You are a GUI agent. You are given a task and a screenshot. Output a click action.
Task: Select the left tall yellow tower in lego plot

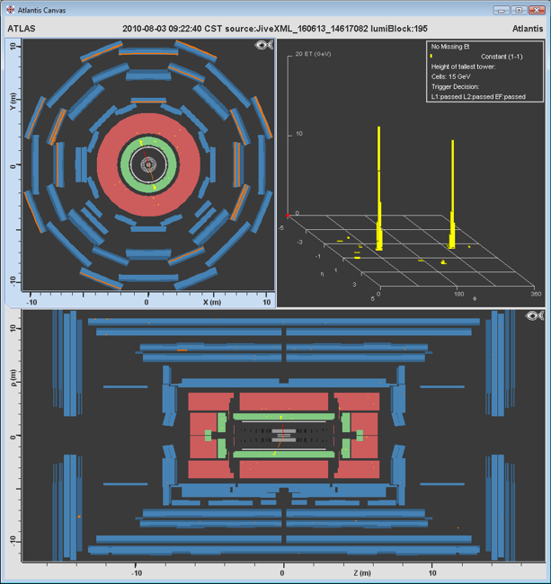coord(378,189)
